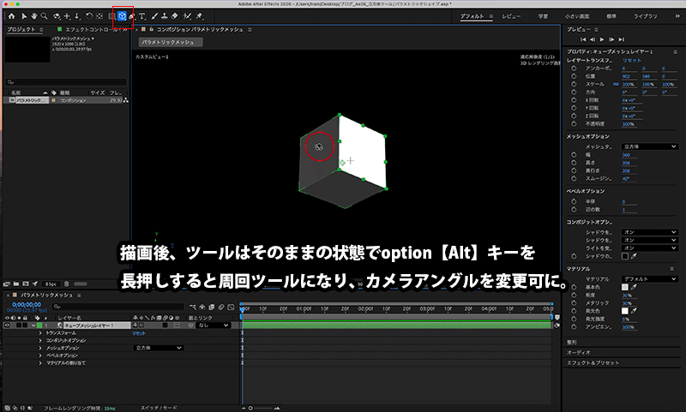Select the Type (T) tool
The image size is (686, 412).
tap(142, 15)
